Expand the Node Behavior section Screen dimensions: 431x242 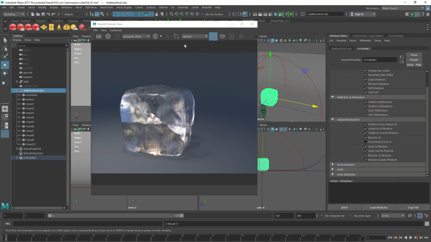point(332,164)
